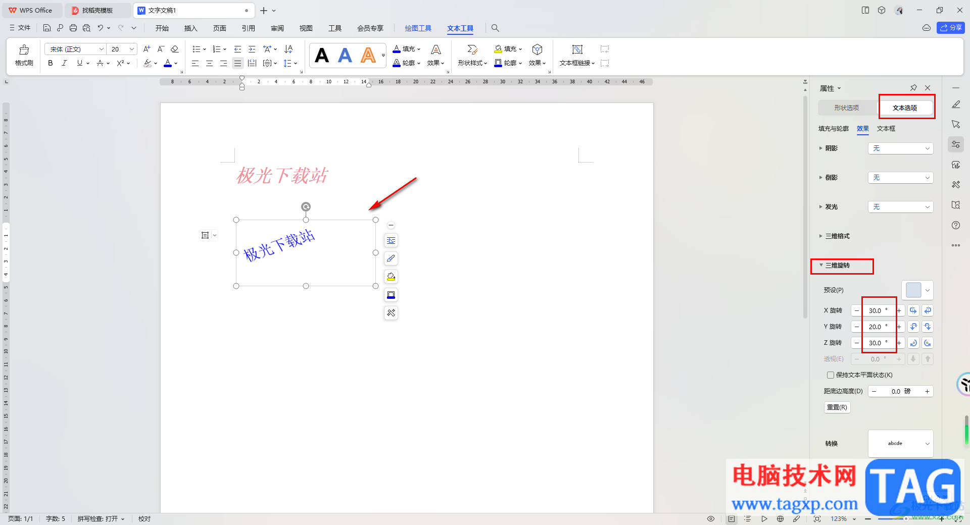Click the search magnifier icon in ribbon
Viewport: 970px width, 525px height.
coord(495,28)
